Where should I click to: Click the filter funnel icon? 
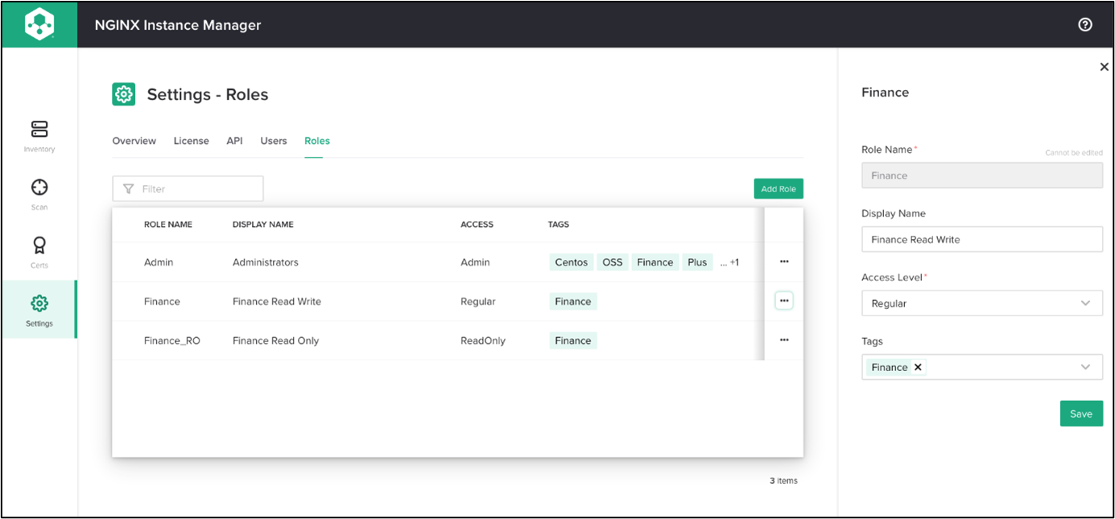[128, 189]
